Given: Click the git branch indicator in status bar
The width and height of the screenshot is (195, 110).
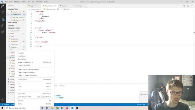Looking at the screenshot, I should click(5, 105).
